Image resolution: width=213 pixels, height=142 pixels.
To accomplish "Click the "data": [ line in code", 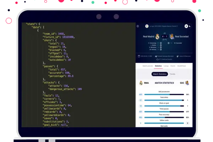I will tap(38, 27).
